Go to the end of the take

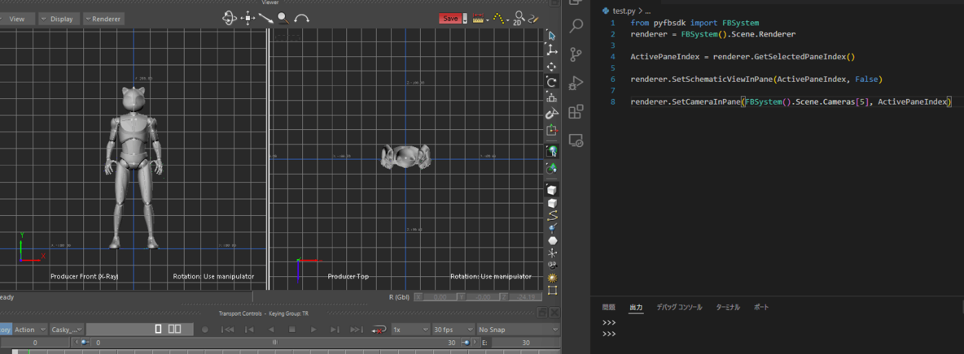click(x=356, y=330)
